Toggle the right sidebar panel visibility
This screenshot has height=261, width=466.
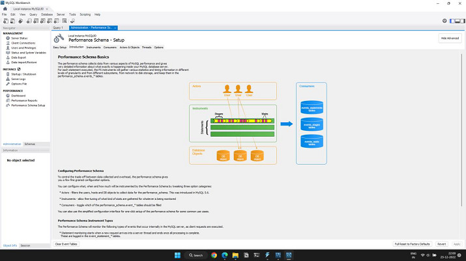(x=462, y=20)
